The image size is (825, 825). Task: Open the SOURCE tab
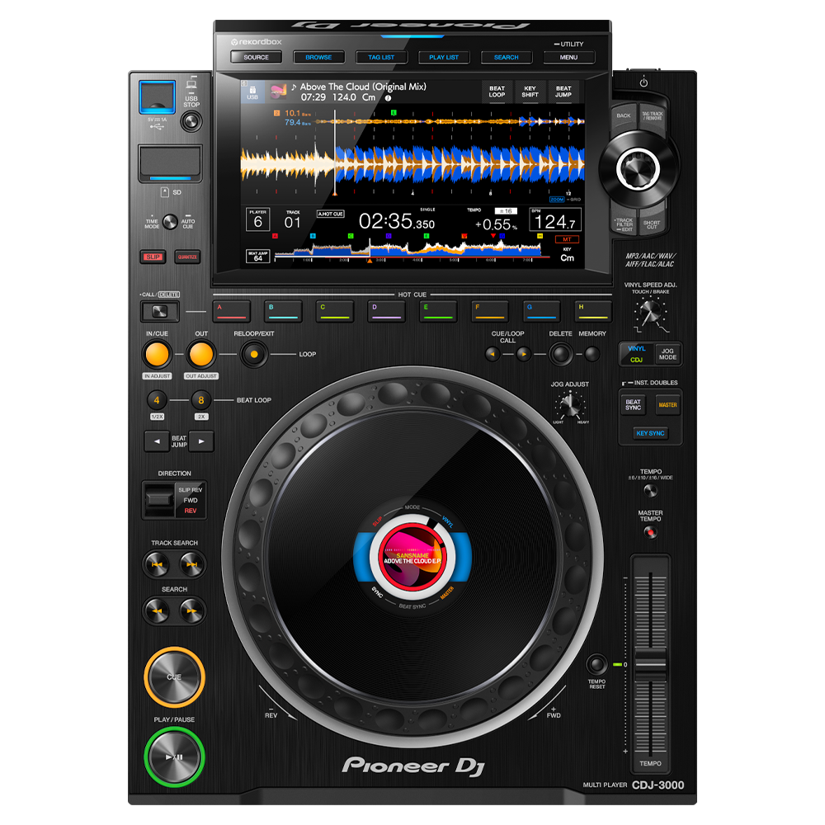[256, 57]
